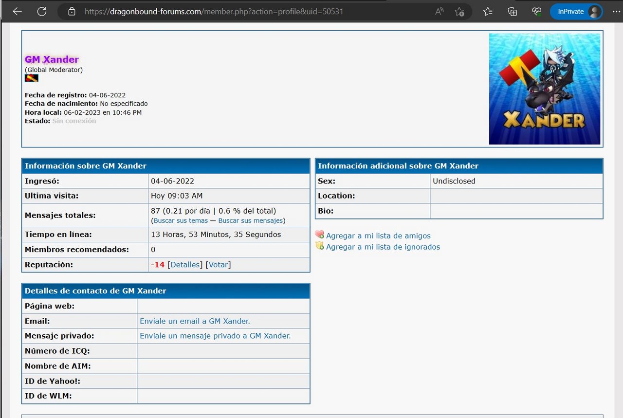623x418 pixels.
Task: Open the Favorites list
Action: click(488, 11)
